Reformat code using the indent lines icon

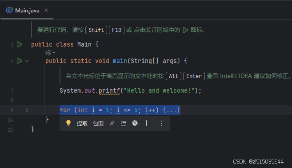[x=123, y=123]
